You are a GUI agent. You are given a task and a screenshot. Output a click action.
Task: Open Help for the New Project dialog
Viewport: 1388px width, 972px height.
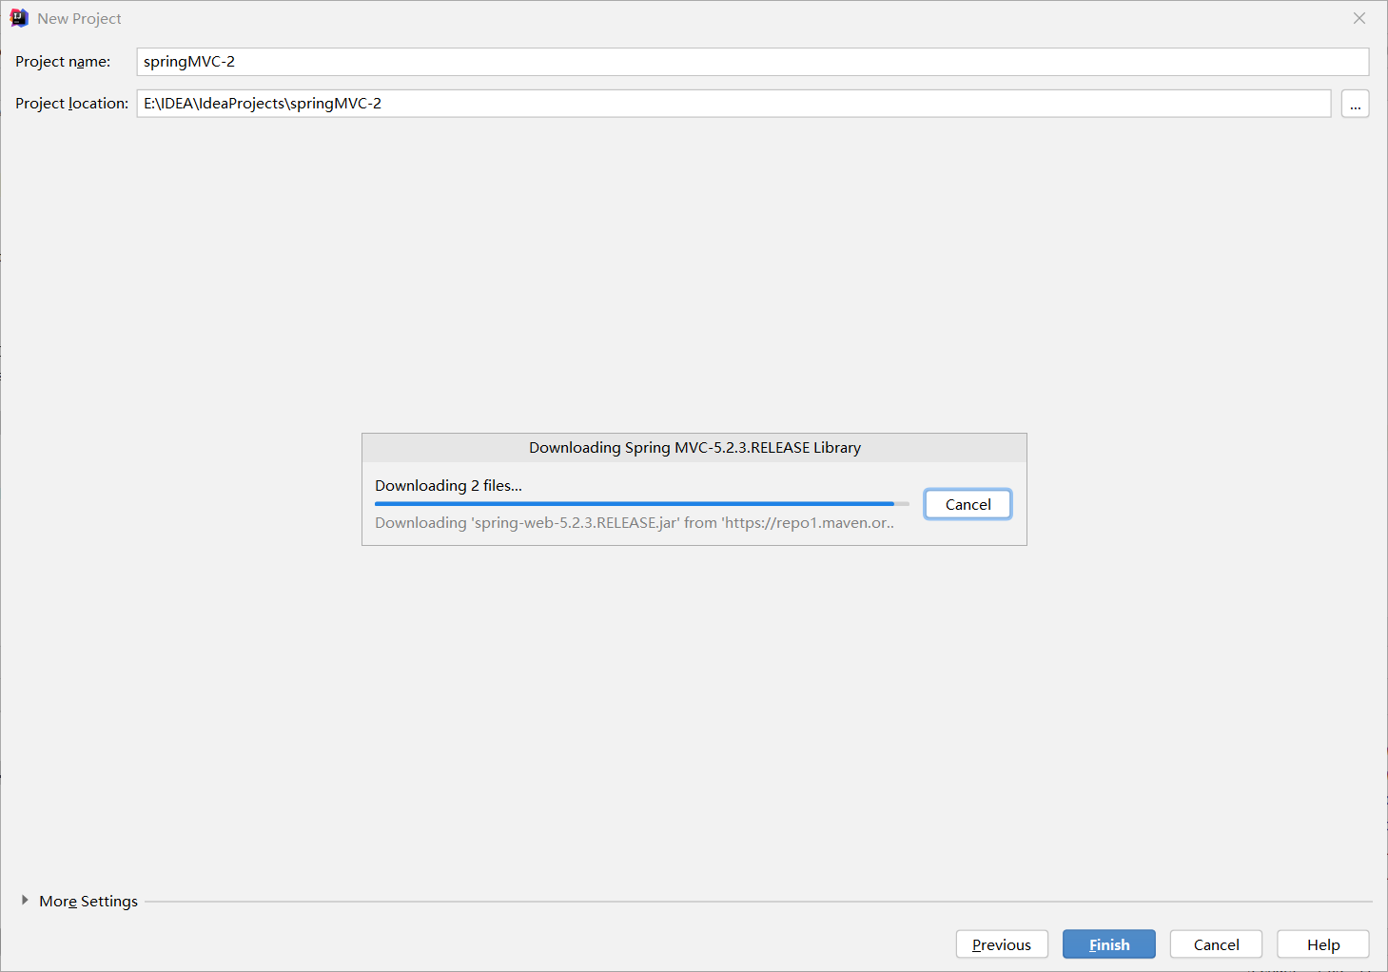click(1323, 944)
